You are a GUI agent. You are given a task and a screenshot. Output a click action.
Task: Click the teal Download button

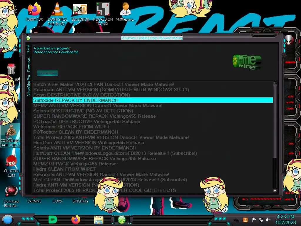[47, 73]
